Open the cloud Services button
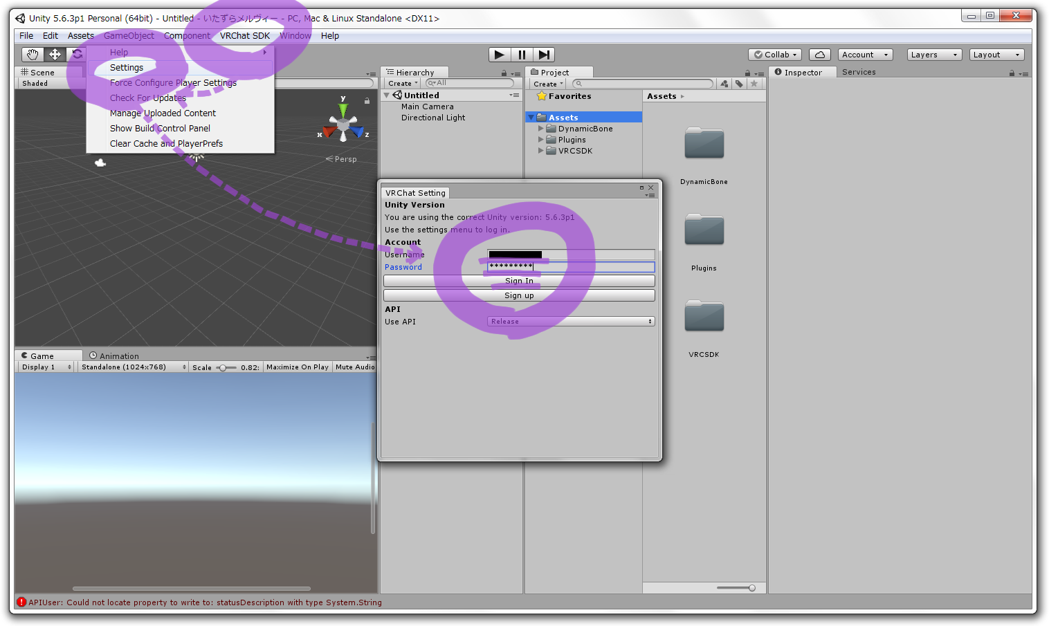The width and height of the screenshot is (1049, 626). (x=820, y=55)
